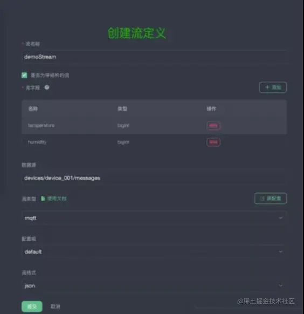The height and width of the screenshot is (314, 304).
Task: Click the data source field devices/device_001/messages
Action: (154, 178)
